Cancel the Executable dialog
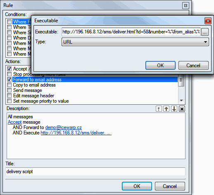Screen dimensions: 214x195 (x=193, y=66)
